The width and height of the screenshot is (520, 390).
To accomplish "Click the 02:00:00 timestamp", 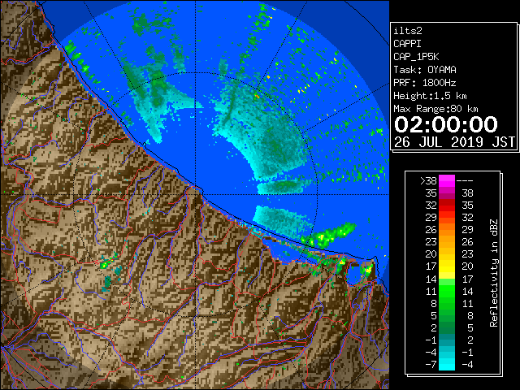I will click(x=446, y=124).
